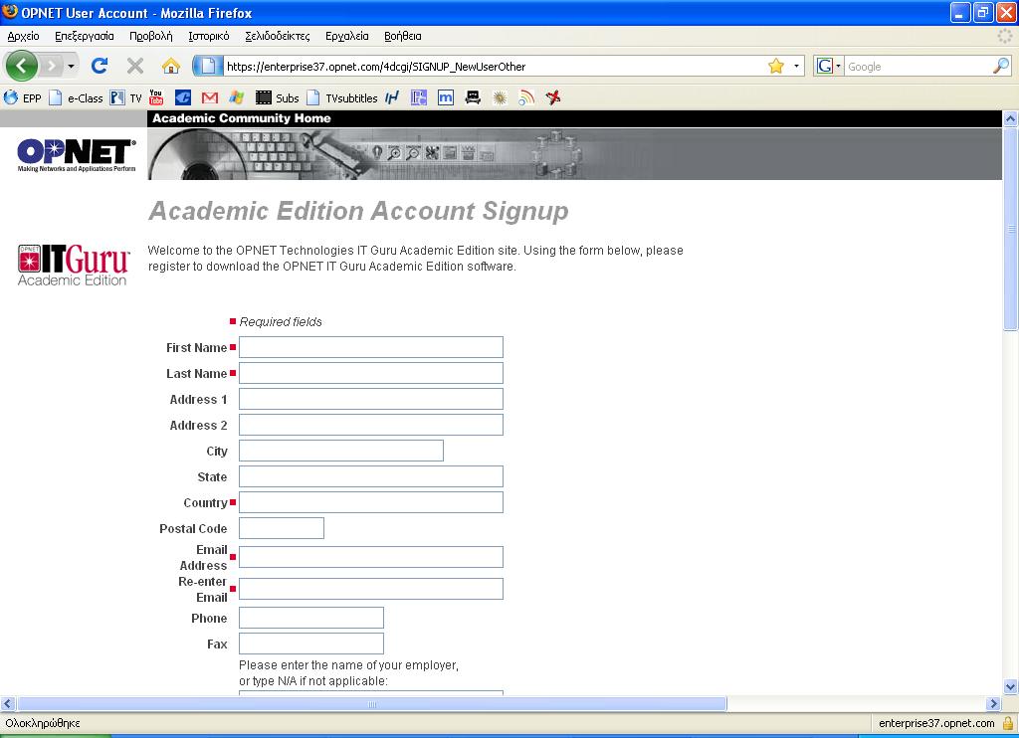This screenshot has width=1019, height=738.
Task: Open the pirate skull bookmark icon
Action: pos(473,98)
